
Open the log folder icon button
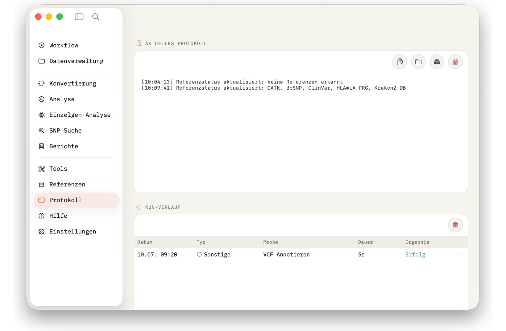tap(418, 62)
